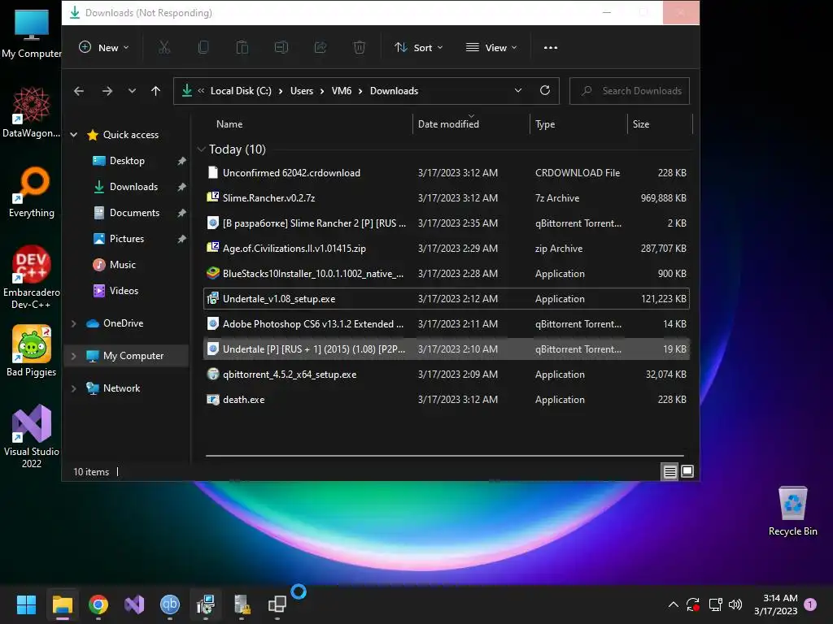Click the Copy icon in toolbar

coord(203,48)
